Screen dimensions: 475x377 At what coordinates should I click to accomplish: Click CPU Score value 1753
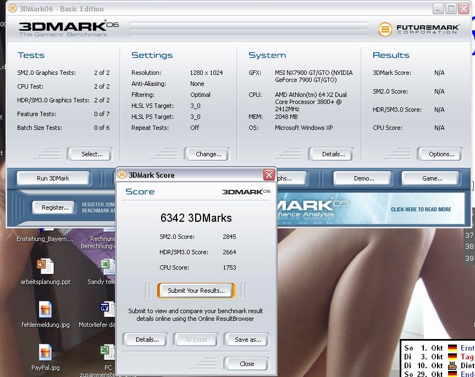click(229, 267)
